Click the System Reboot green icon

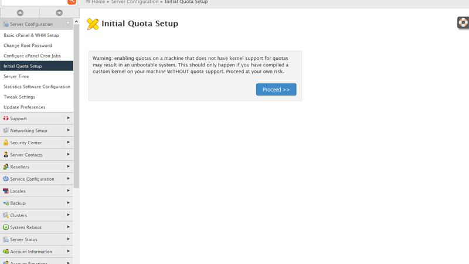click(6, 227)
